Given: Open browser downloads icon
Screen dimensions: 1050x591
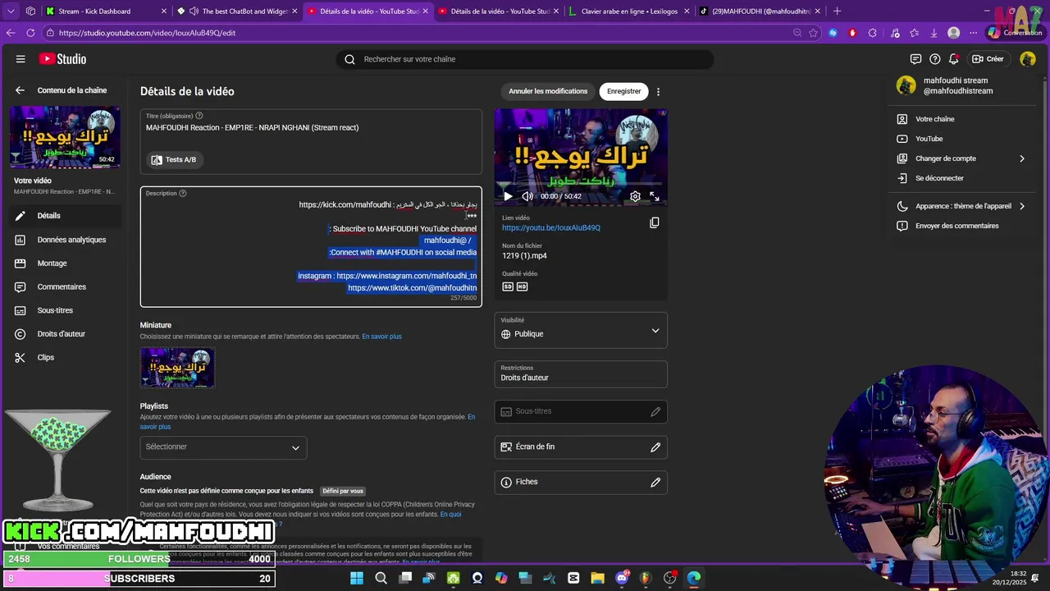Looking at the screenshot, I should [x=934, y=33].
